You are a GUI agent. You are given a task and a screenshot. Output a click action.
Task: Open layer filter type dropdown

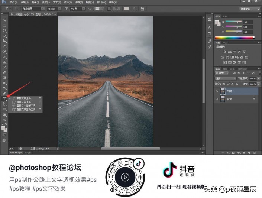pos(222,73)
